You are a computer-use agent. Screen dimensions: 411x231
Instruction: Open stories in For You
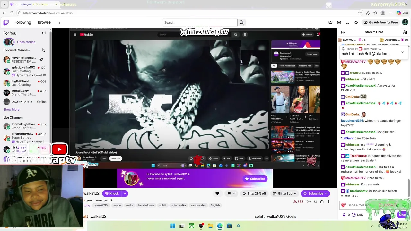[26, 42]
